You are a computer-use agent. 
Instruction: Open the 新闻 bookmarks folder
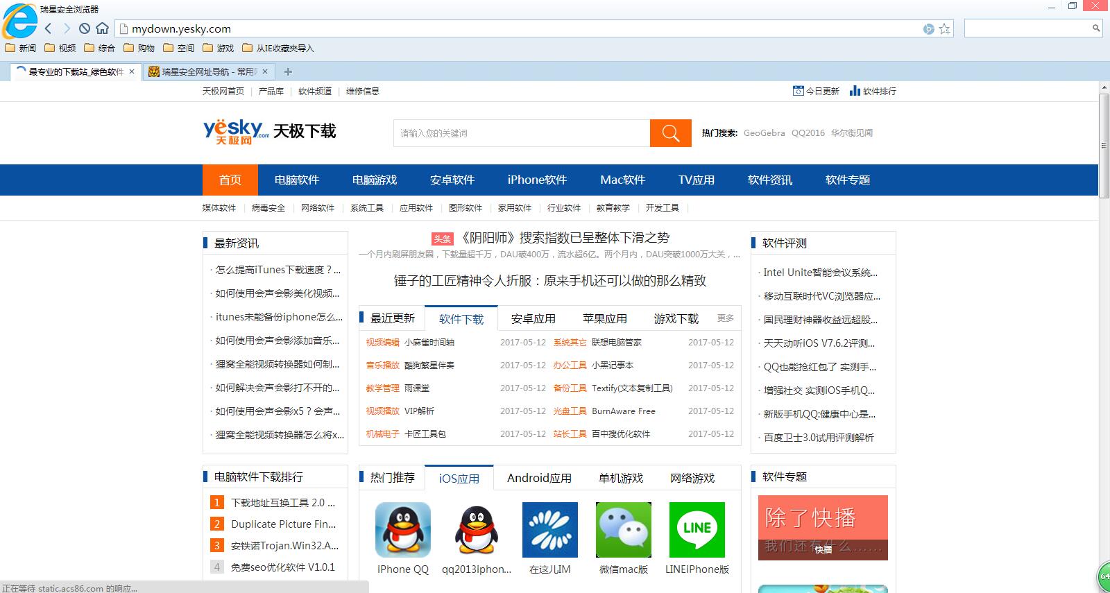click(21, 48)
